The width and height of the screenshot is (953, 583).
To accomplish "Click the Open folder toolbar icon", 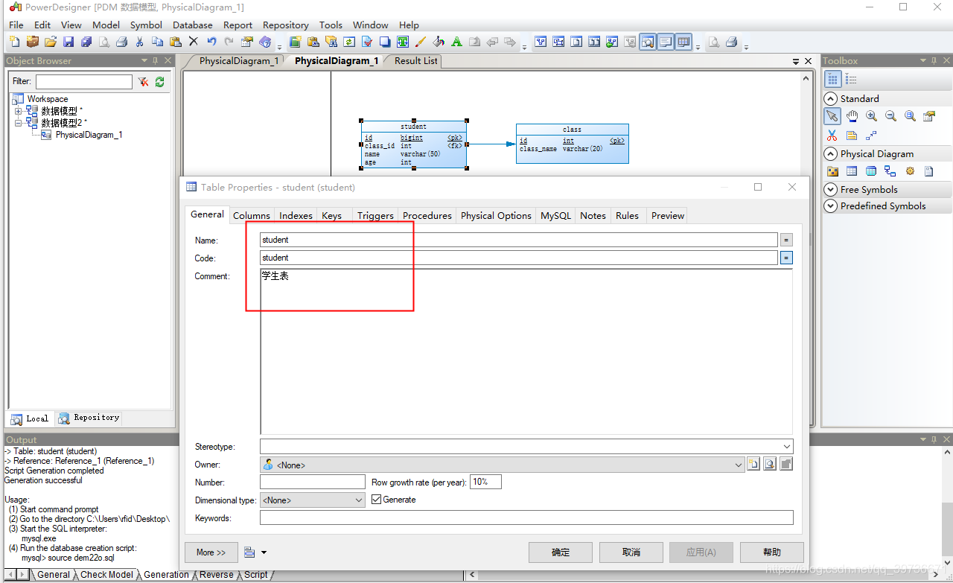I will click(50, 42).
